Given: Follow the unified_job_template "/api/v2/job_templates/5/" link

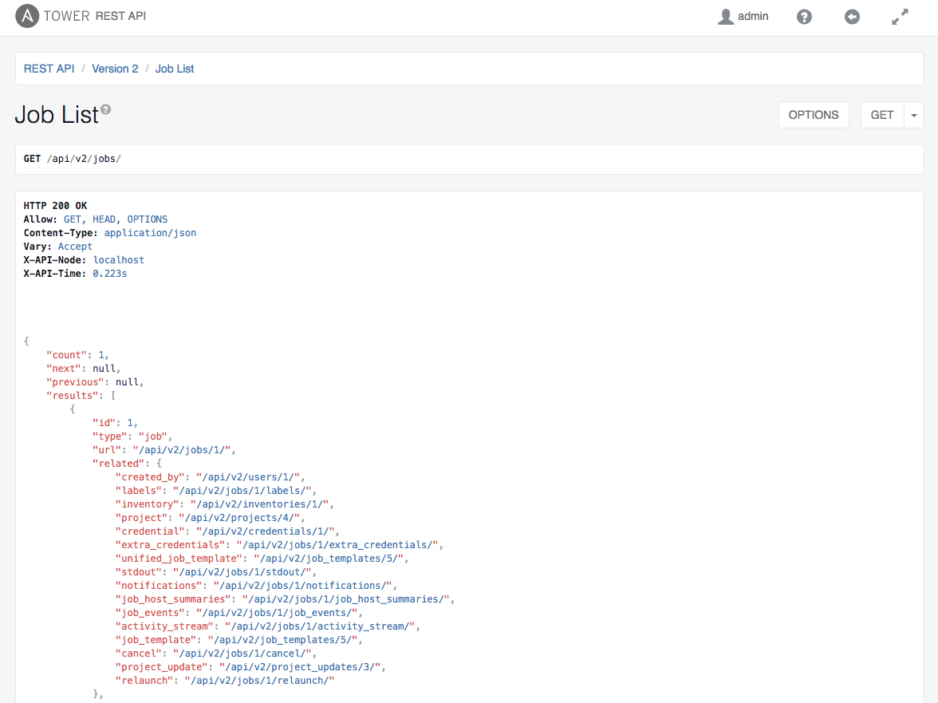Looking at the screenshot, I should [x=329, y=559].
